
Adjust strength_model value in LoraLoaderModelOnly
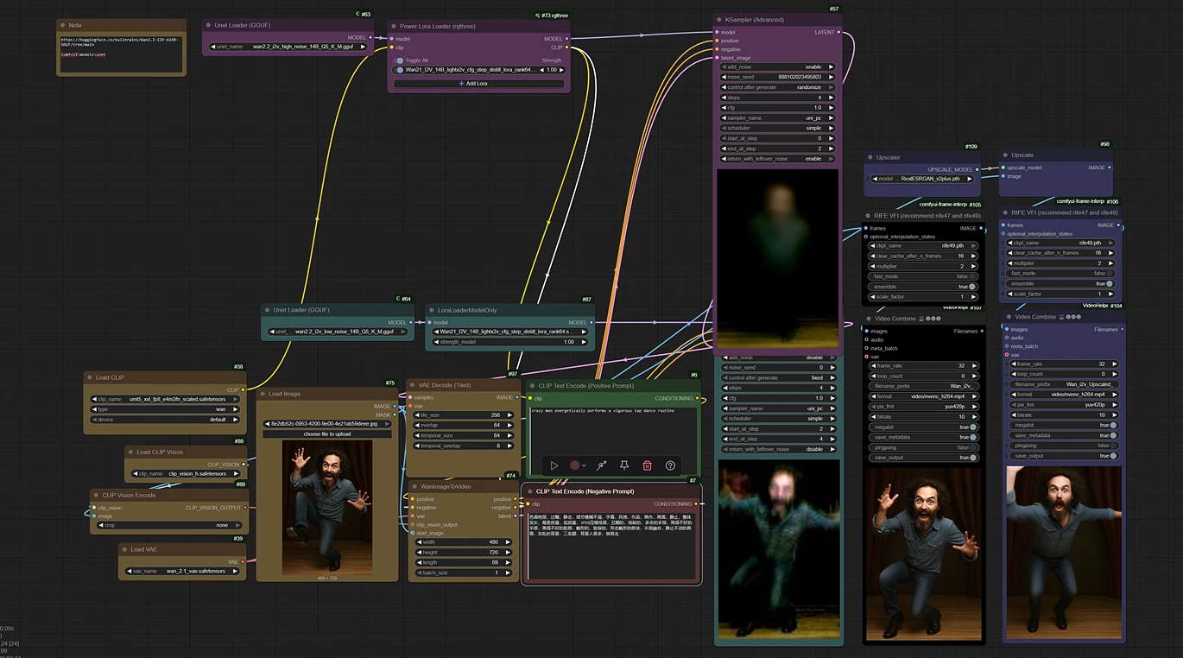point(509,342)
